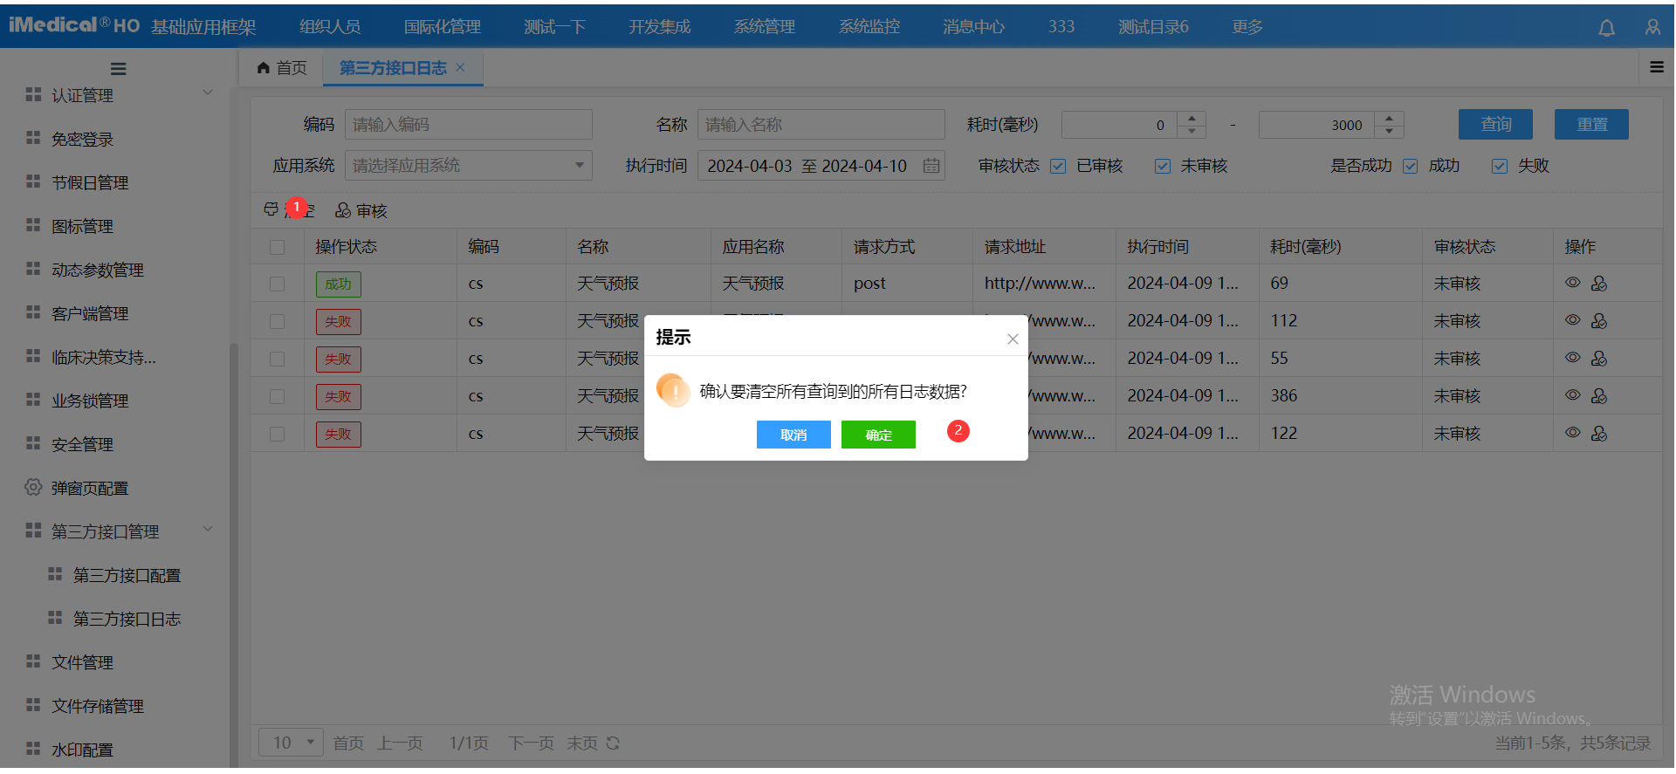Click the notification bell icon
Screen dimensions: 1676x774
[x=1606, y=28]
